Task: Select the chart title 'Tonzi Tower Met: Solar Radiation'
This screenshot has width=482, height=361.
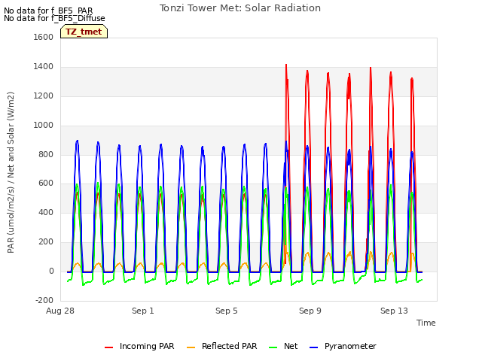Action: 240,8
